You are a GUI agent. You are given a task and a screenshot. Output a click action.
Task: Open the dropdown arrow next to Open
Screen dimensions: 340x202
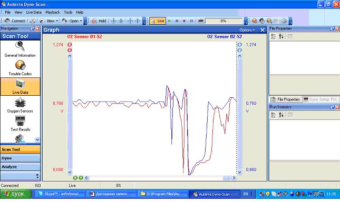click(81, 21)
